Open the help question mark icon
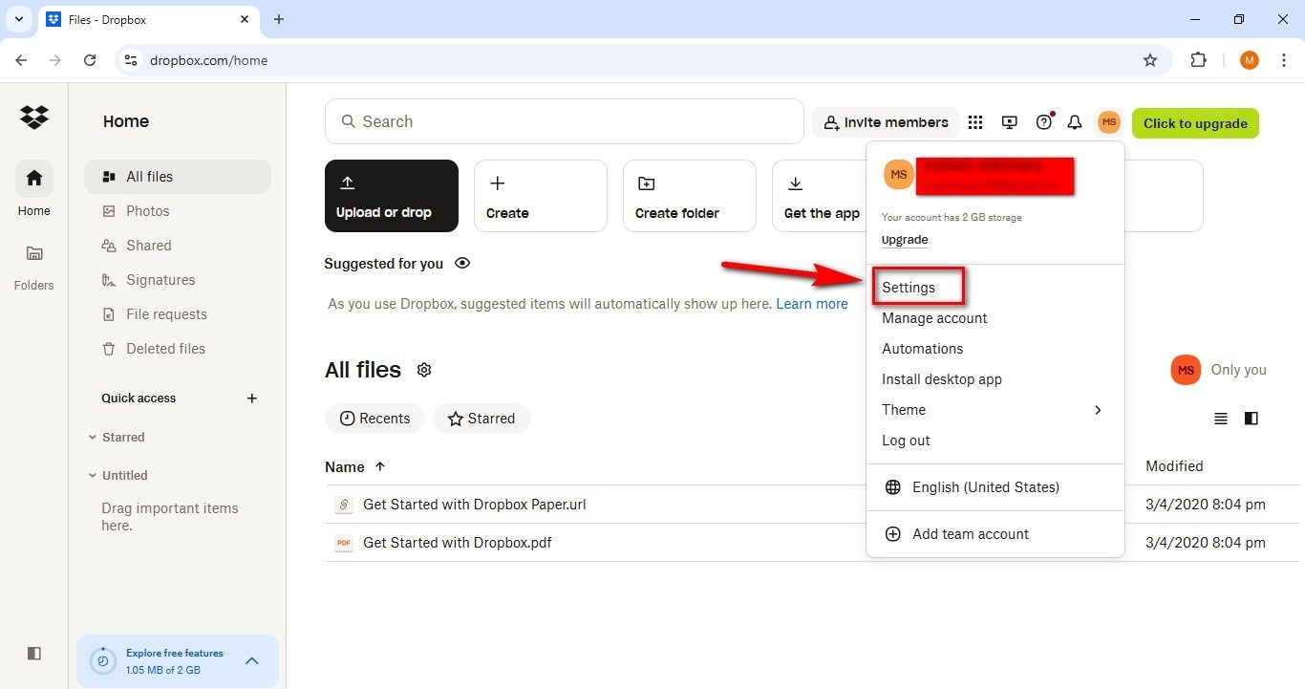This screenshot has height=689, width=1305. pos(1044,122)
